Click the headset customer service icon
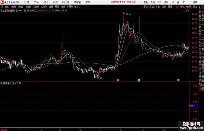This screenshot has width=204, height=131. 173,2
